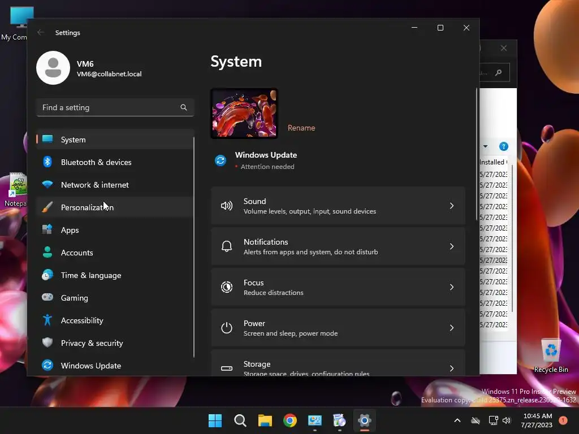579x434 pixels.
Task: Click the Power button icon
Action: click(226, 328)
